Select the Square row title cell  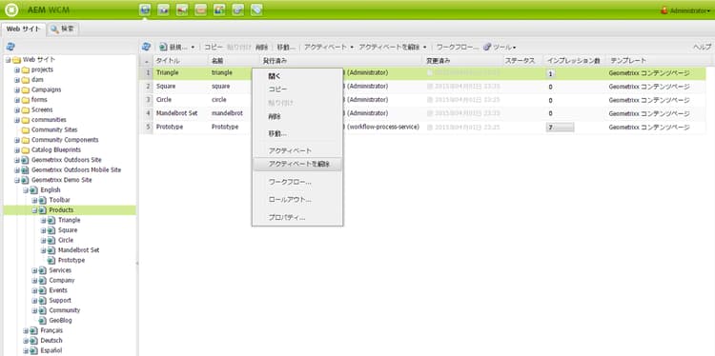click(180, 87)
